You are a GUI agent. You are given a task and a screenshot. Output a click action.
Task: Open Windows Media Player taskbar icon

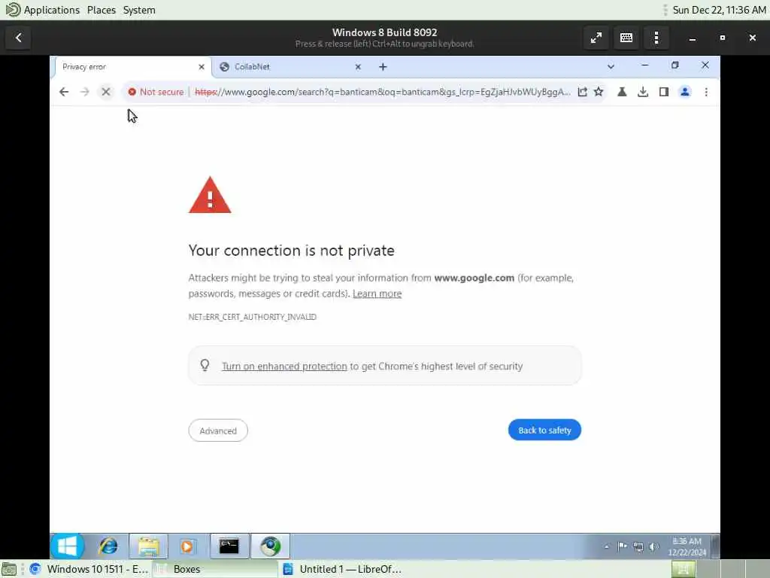(186, 546)
